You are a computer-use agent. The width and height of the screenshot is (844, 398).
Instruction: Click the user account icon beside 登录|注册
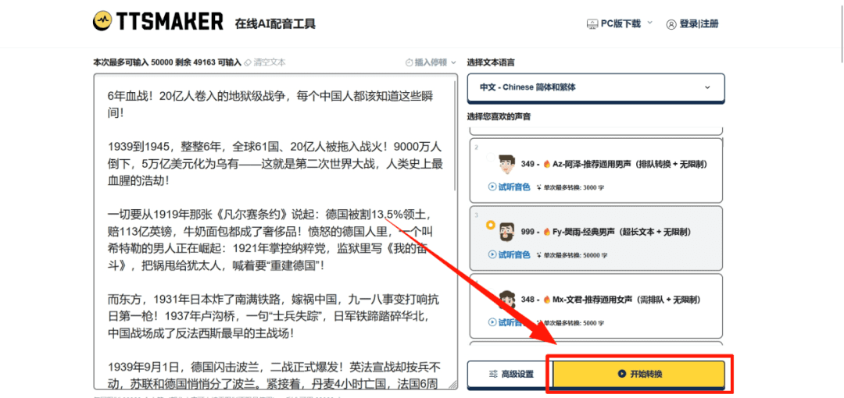(671, 24)
